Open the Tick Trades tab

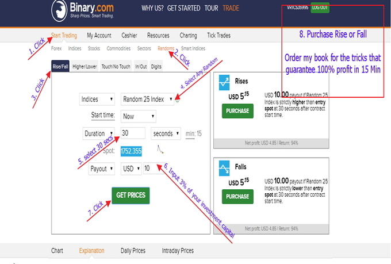218,36
